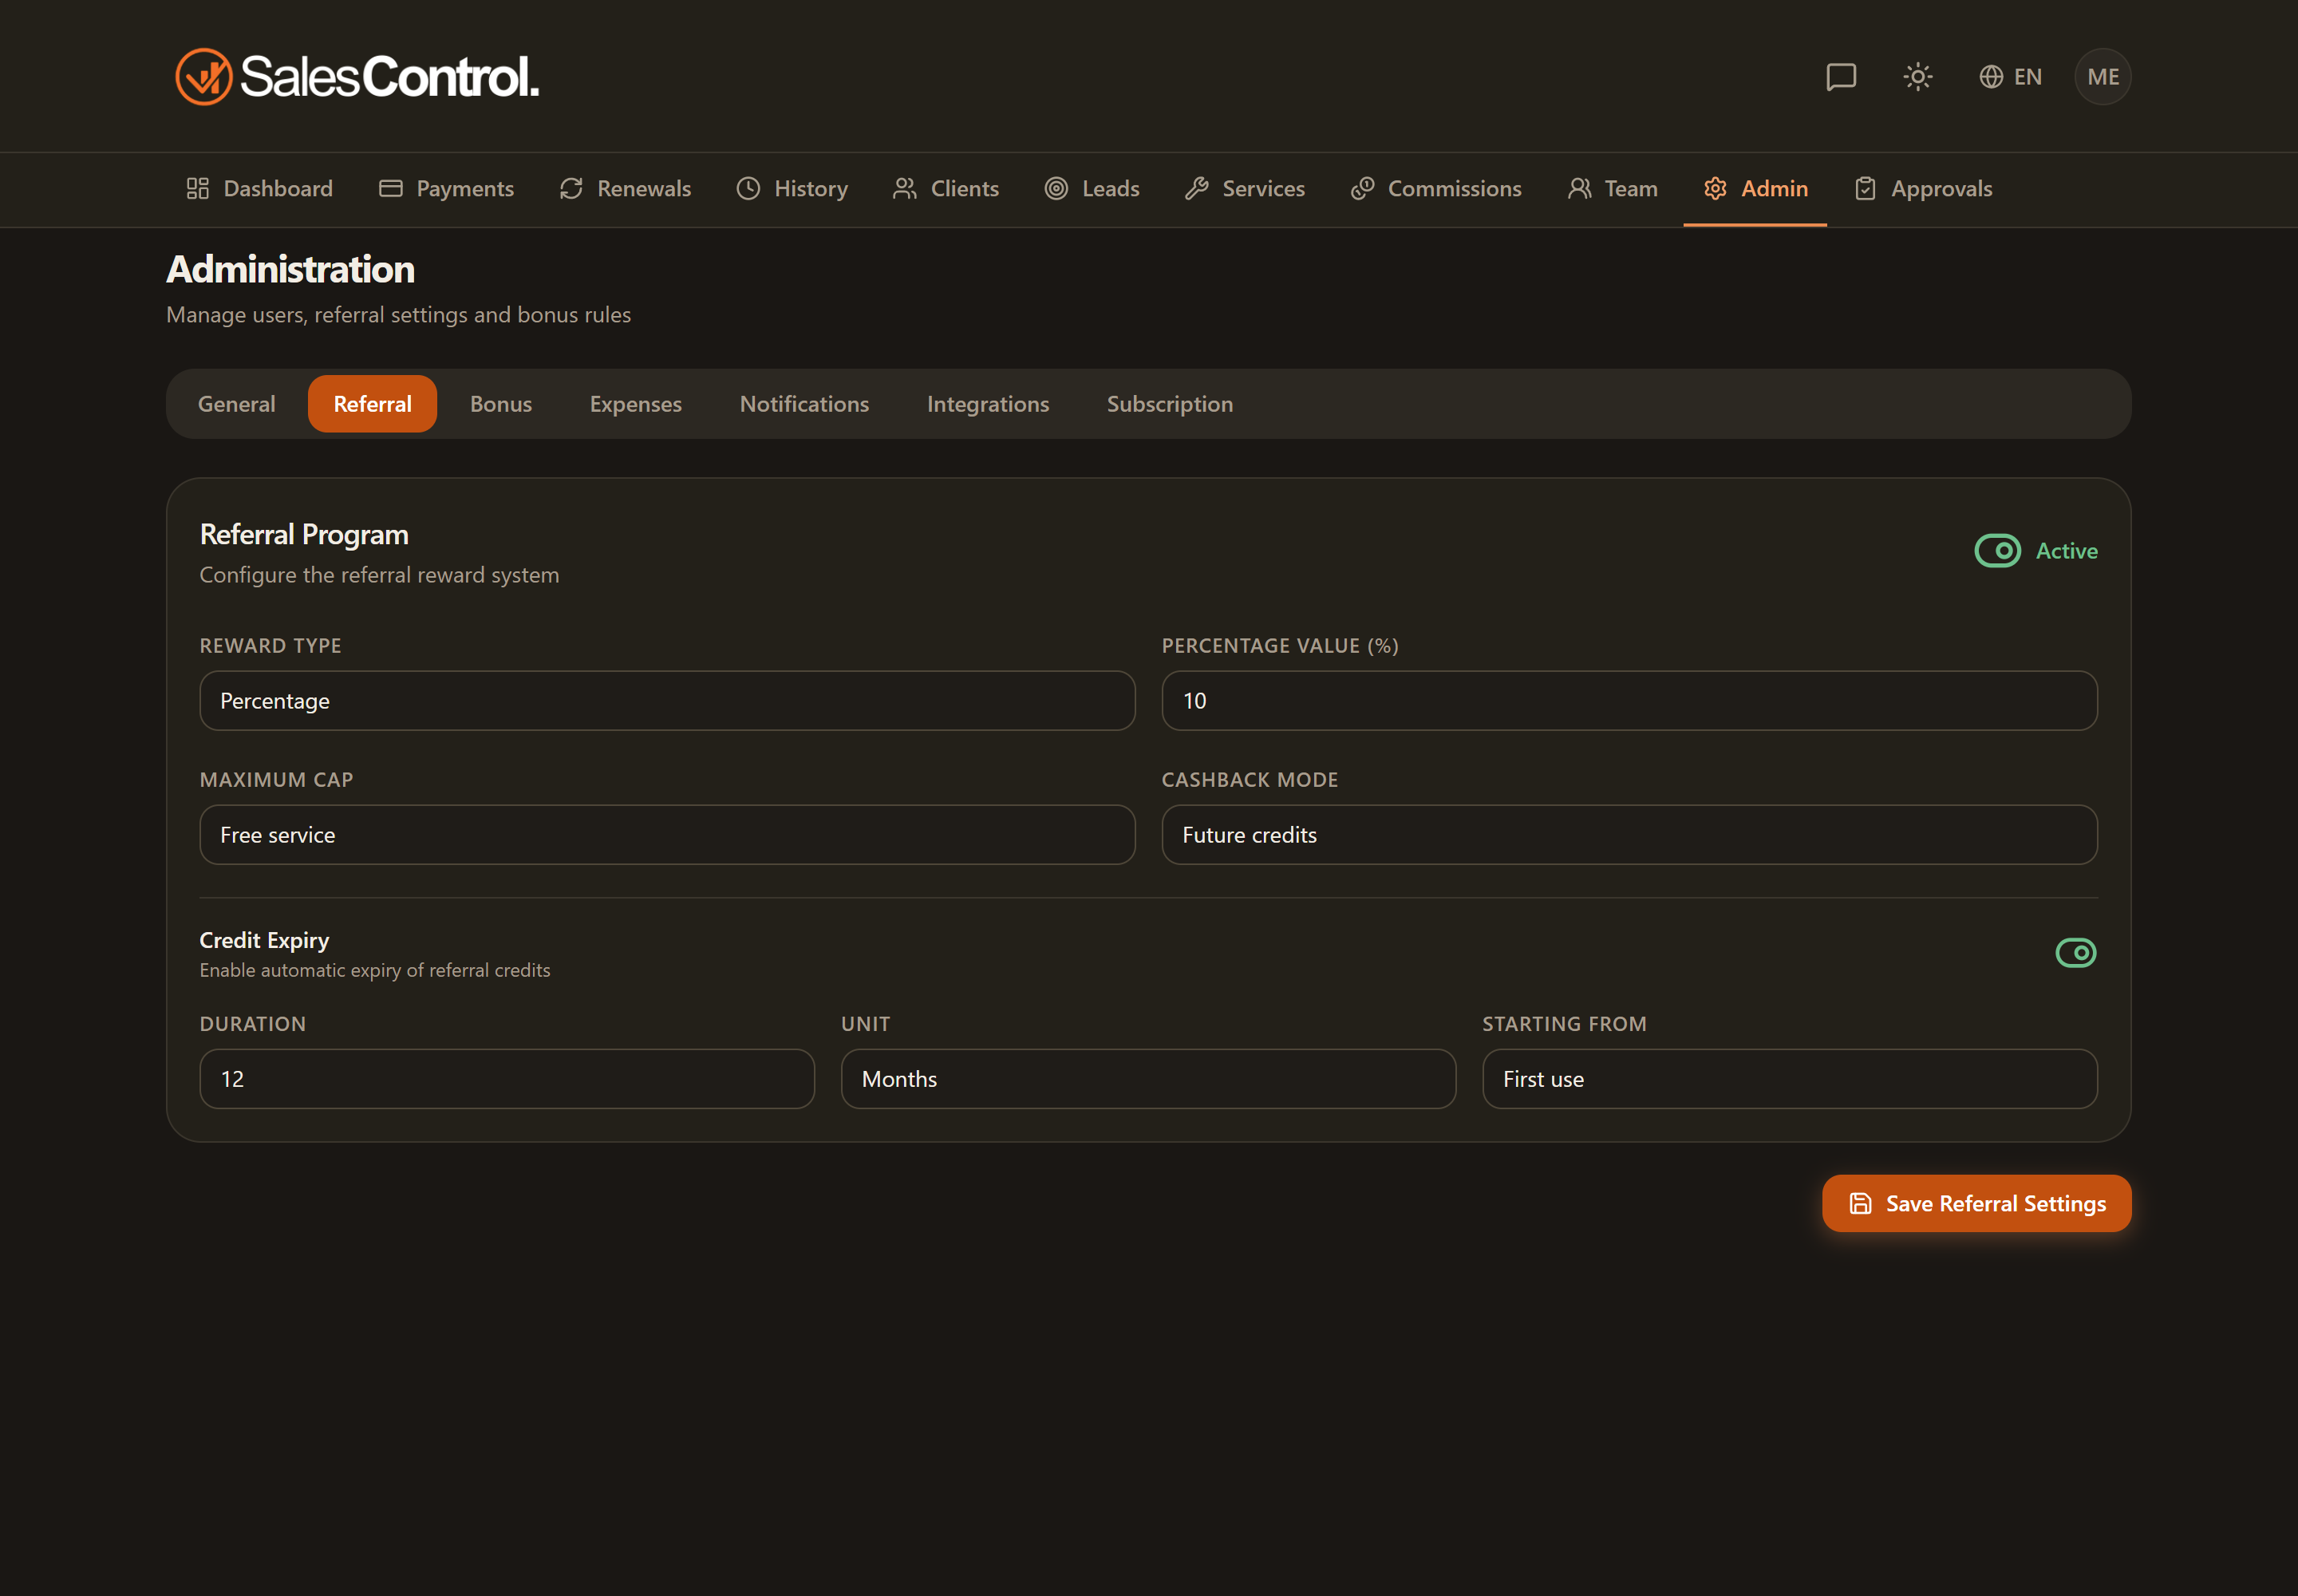Click the Team person icon

click(1579, 188)
